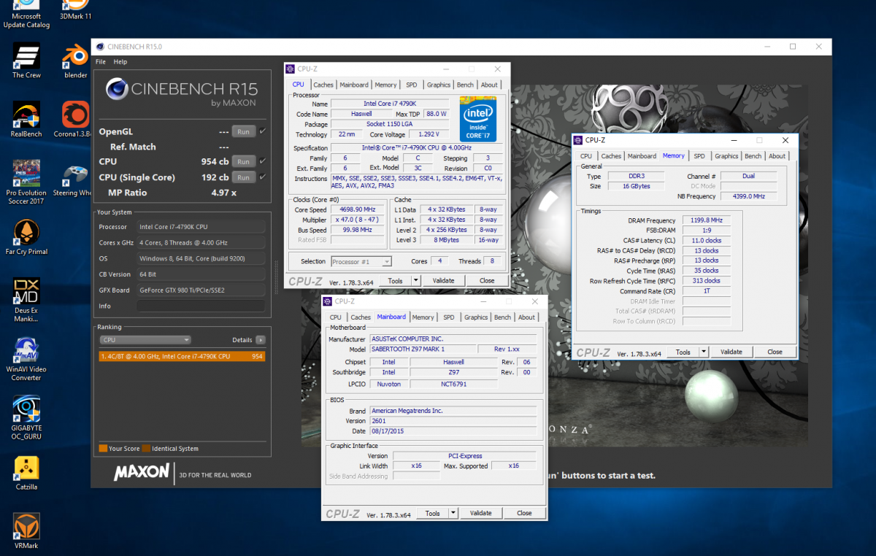Click the Cinebench title bar app icon
This screenshot has height=556, width=876.
pos(100,47)
